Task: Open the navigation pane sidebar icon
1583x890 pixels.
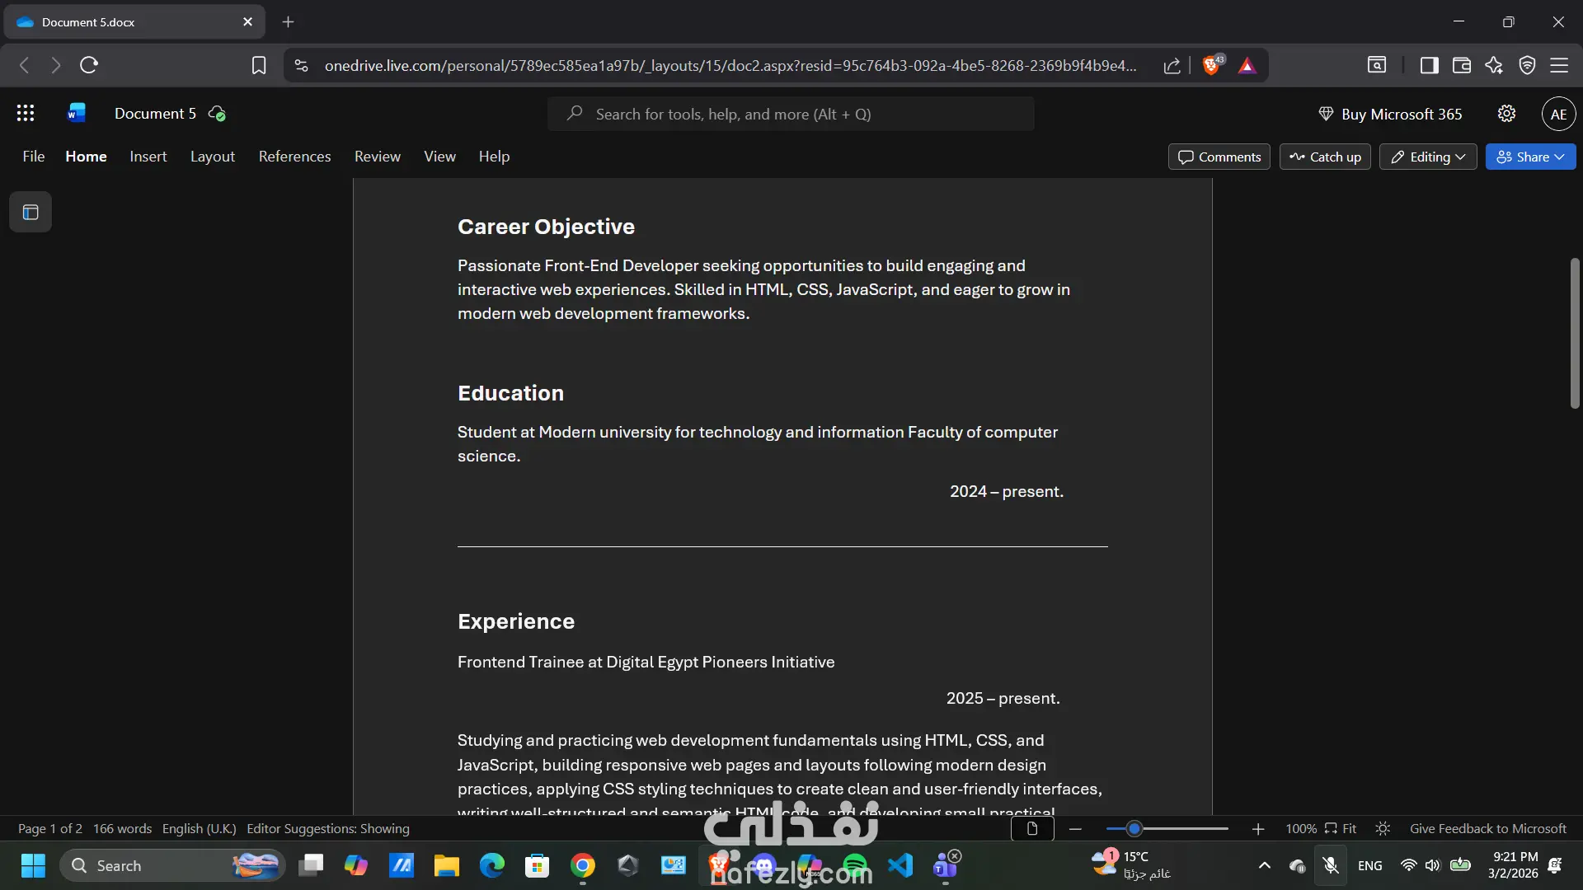Action: click(31, 213)
